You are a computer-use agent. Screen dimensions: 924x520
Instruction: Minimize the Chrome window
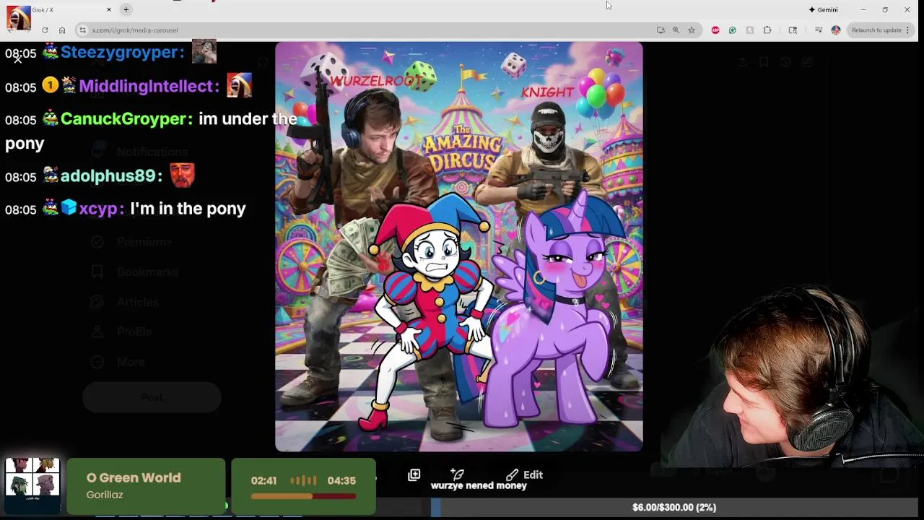pyautogui.click(x=863, y=9)
